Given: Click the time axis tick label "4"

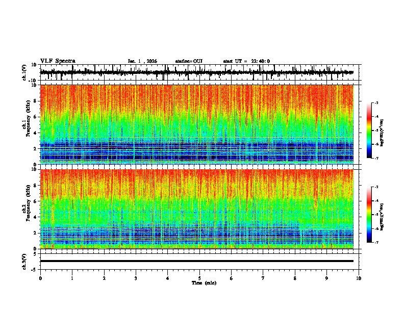Looking at the screenshot, I should pyautogui.click(x=167, y=278).
